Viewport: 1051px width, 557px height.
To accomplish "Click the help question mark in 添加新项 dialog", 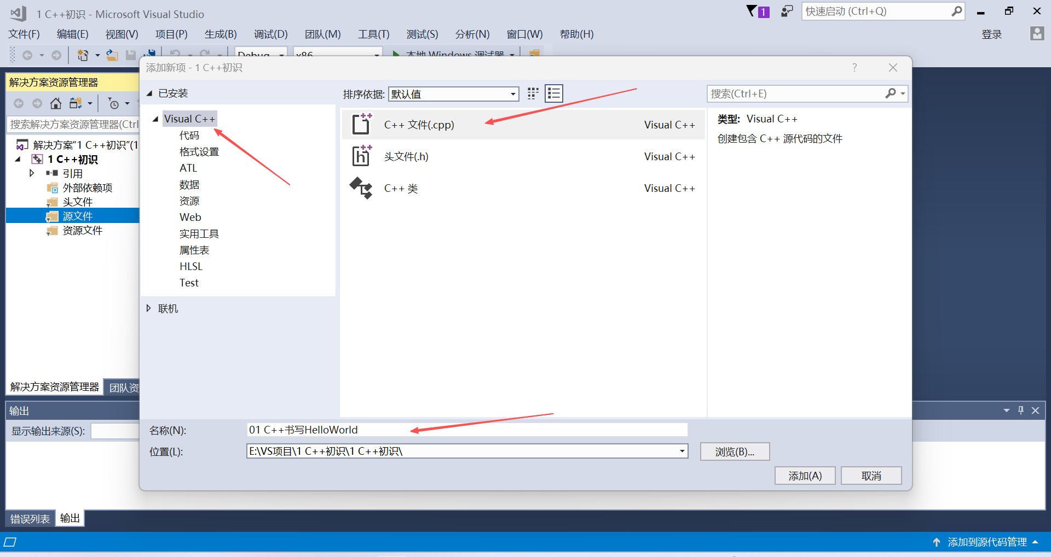I will (854, 67).
